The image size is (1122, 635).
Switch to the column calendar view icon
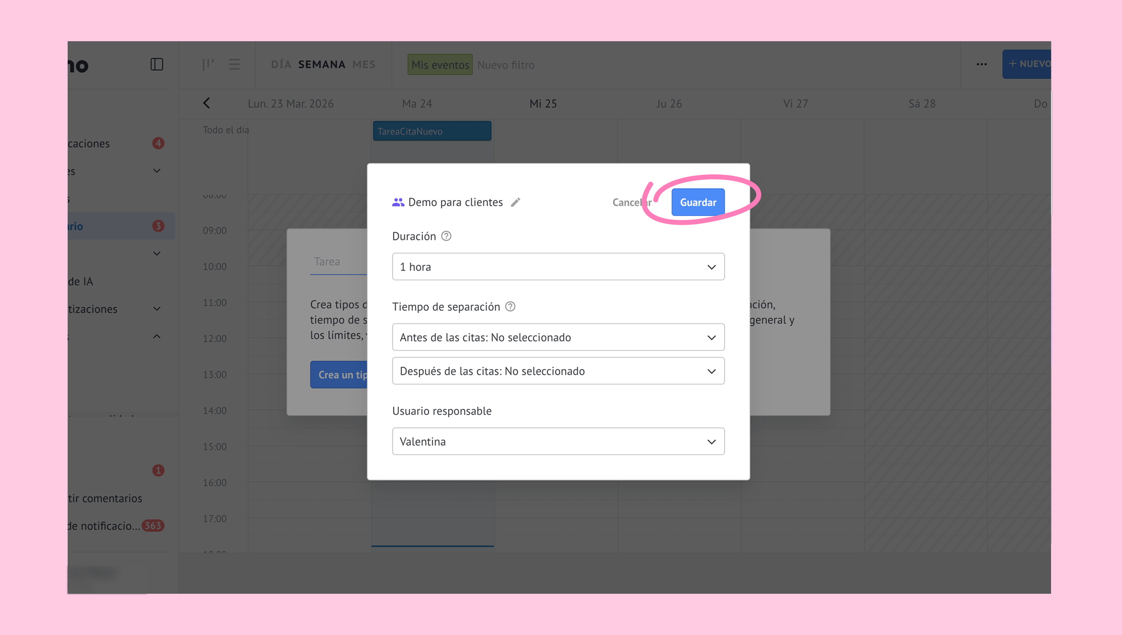[x=208, y=65]
